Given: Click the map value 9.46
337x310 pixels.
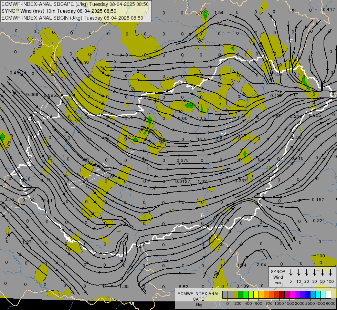Looking at the screenshot, I should [14, 73].
